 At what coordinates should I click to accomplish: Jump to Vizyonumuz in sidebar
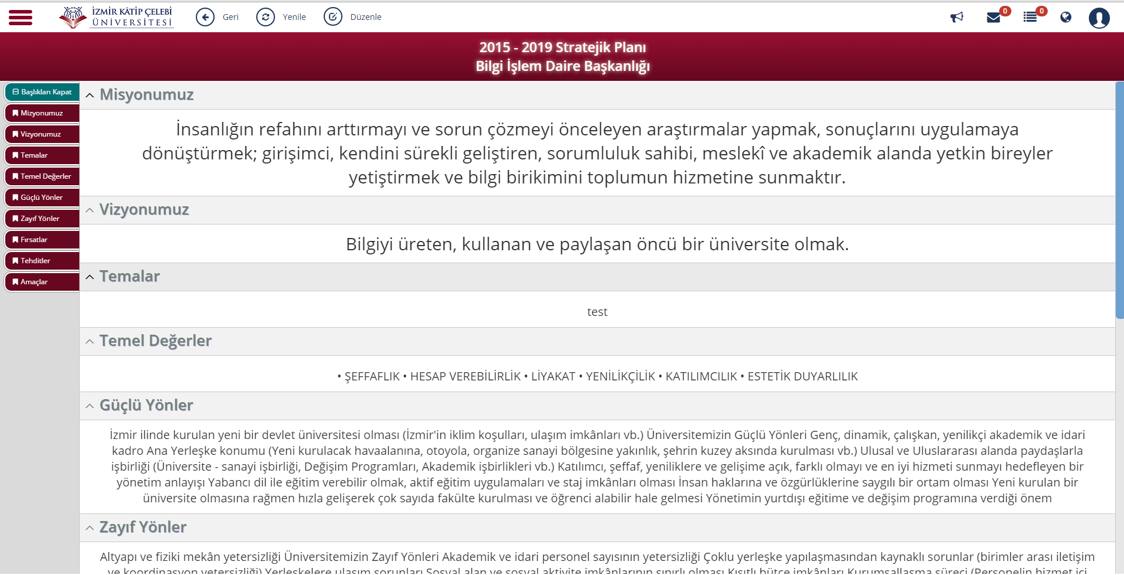(x=42, y=134)
